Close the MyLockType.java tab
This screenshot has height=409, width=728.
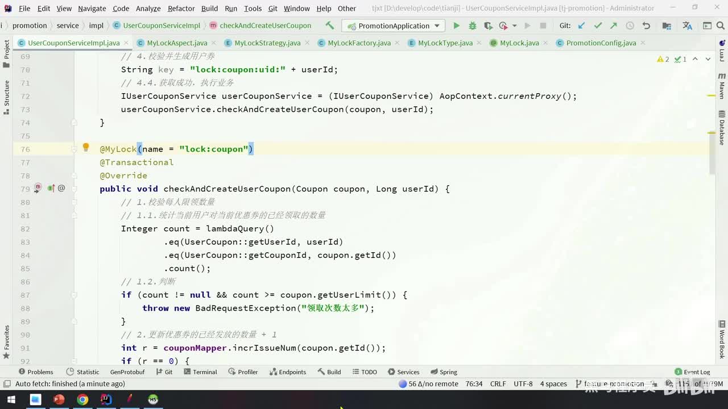[479, 43]
